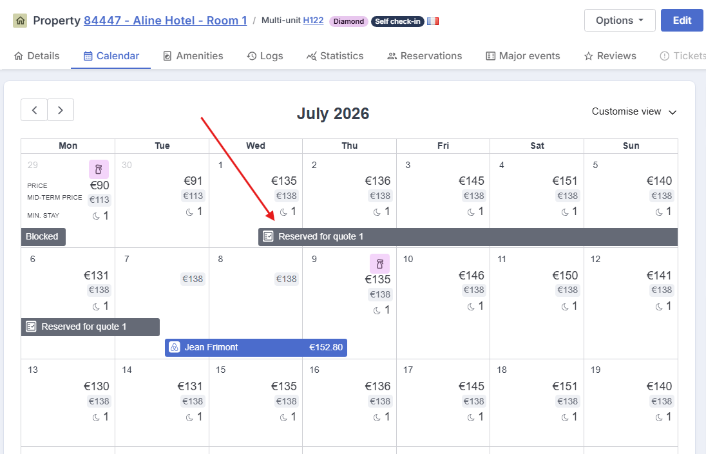Click the French flag icon
Viewport: 706px width, 454px height.
(433, 21)
